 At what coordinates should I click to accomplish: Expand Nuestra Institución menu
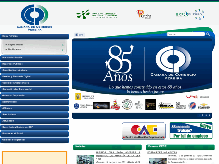pyautogui.click(x=35, y=58)
